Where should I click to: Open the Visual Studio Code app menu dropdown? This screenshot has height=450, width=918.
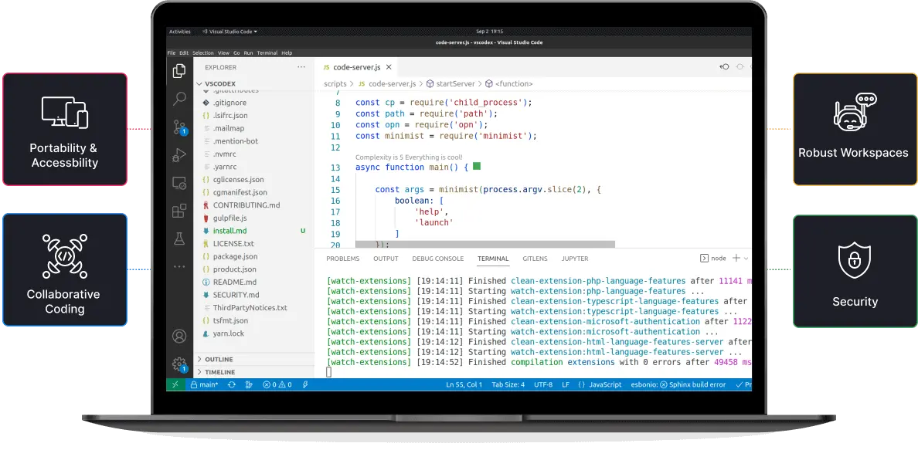coord(229,32)
